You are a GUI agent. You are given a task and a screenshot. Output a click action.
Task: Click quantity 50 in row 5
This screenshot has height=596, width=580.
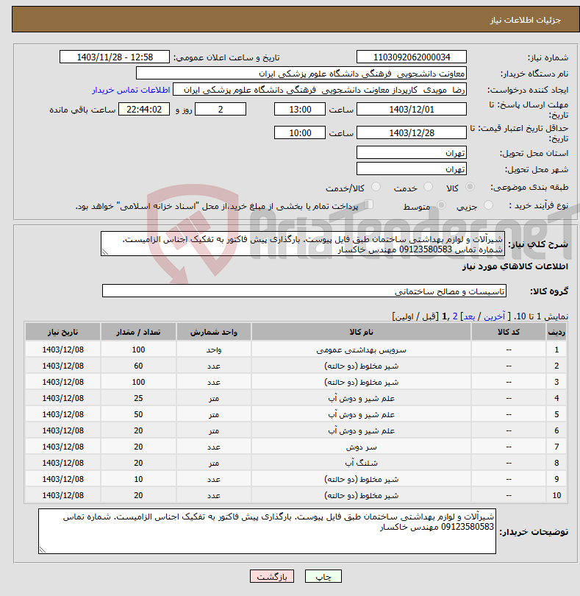138,414
